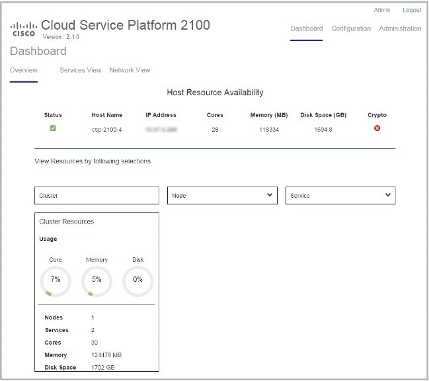The width and height of the screenshot is (429, 381).
Task: Click the Admin user link
Action: (x=381, y=10)
